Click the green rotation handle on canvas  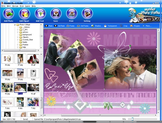point(130,46)
